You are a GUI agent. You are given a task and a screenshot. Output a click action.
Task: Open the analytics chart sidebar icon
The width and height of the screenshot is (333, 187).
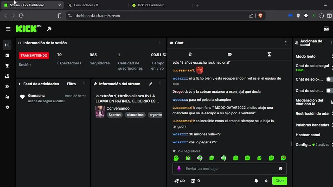(x=7, y=55)
